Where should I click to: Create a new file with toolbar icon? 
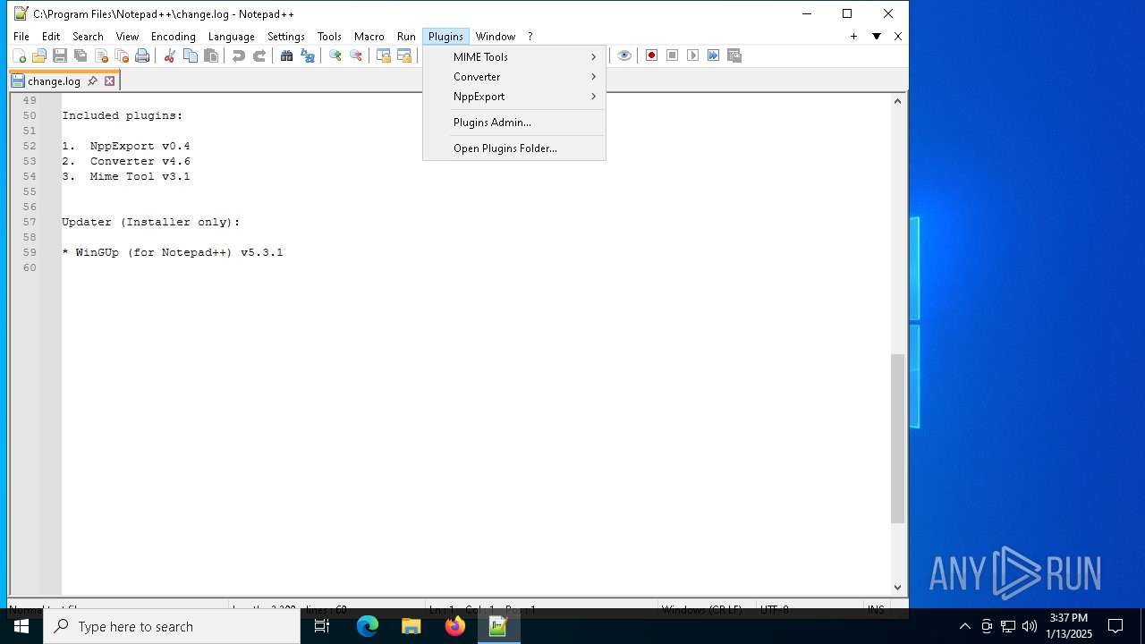[19, 55]
